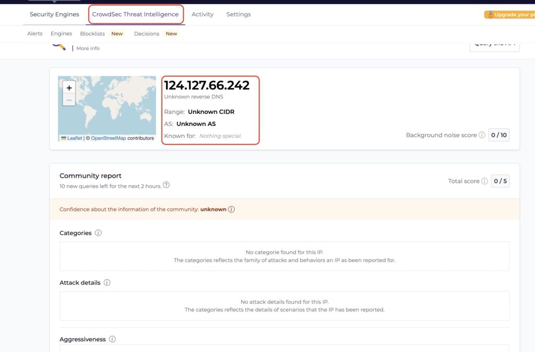Switch to the Activity tab
This screenshot has height=352, width=535.
[202, 14]
